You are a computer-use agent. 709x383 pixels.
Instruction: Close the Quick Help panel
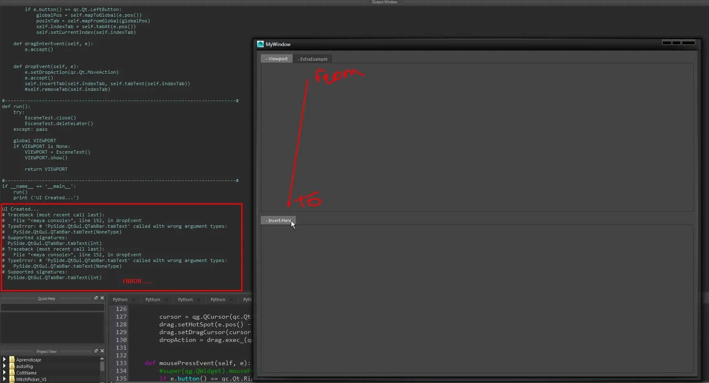point(102,298)
